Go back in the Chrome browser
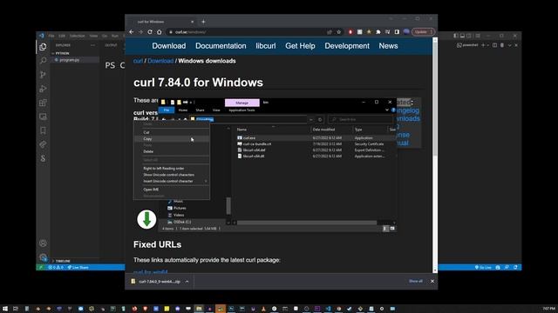558x313 pixels. click(x=132, y=32)
